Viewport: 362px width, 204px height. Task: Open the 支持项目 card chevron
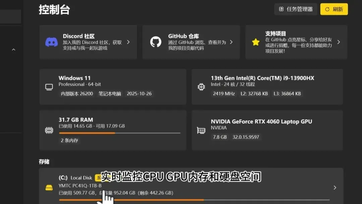tap(339, 42)
